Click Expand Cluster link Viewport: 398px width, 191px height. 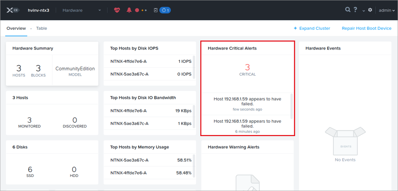[312, 29]
